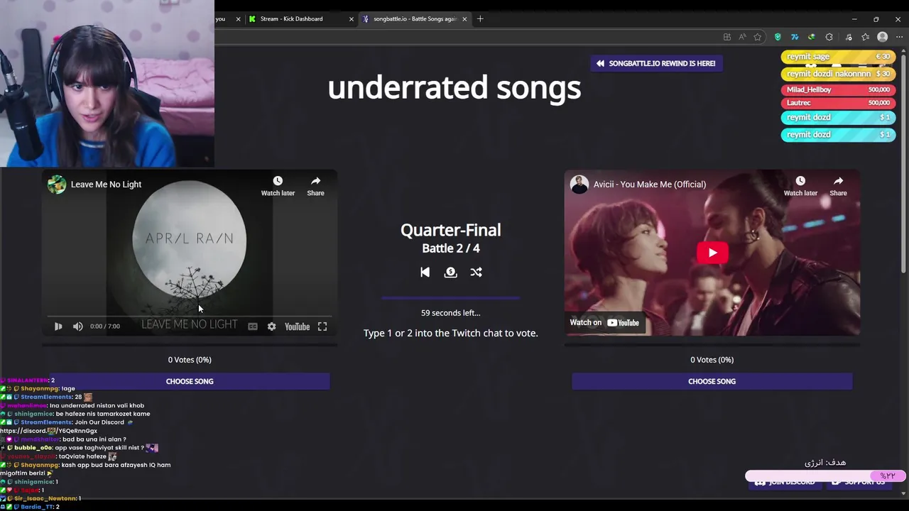This screenshot has height=511, width=909.
Task: Click the battle countdown progress bar
Action: pyautogui.click(x=451, y=298)
